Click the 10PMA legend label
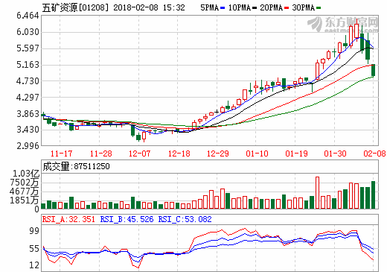The height and width of the screenshot is (272, 387). click(240, 7)
